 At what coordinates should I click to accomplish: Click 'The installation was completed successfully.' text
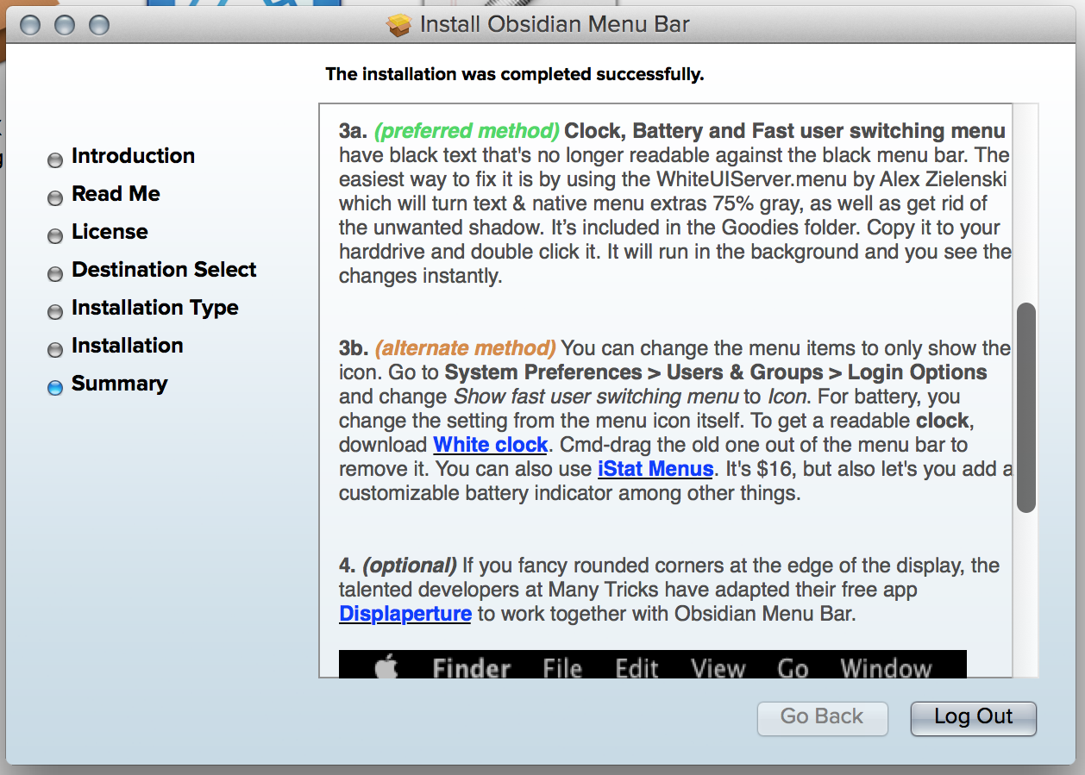pyautogui.click(x=515, y=74)
